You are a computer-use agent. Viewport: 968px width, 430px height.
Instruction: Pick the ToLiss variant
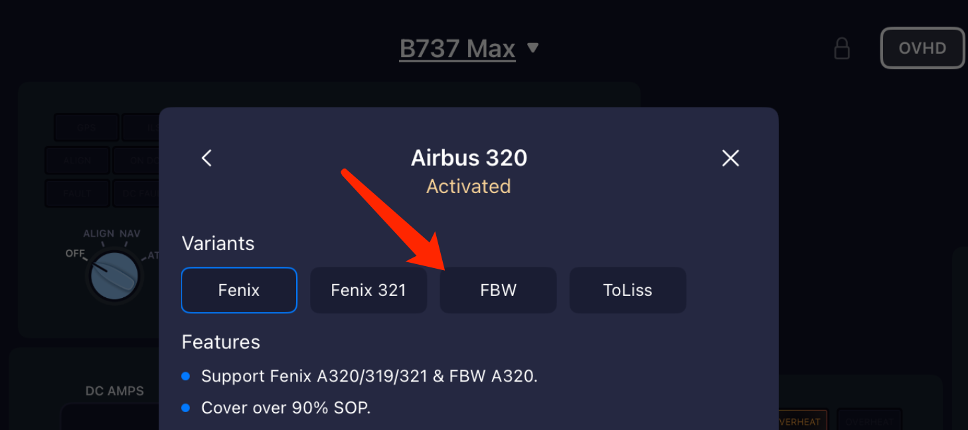(627, 290)
